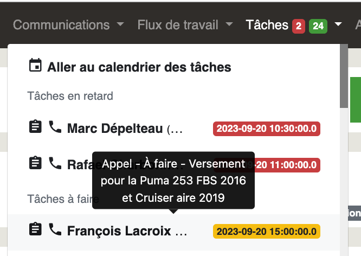Click the clipboard icon in François Lacroix row

35,229
